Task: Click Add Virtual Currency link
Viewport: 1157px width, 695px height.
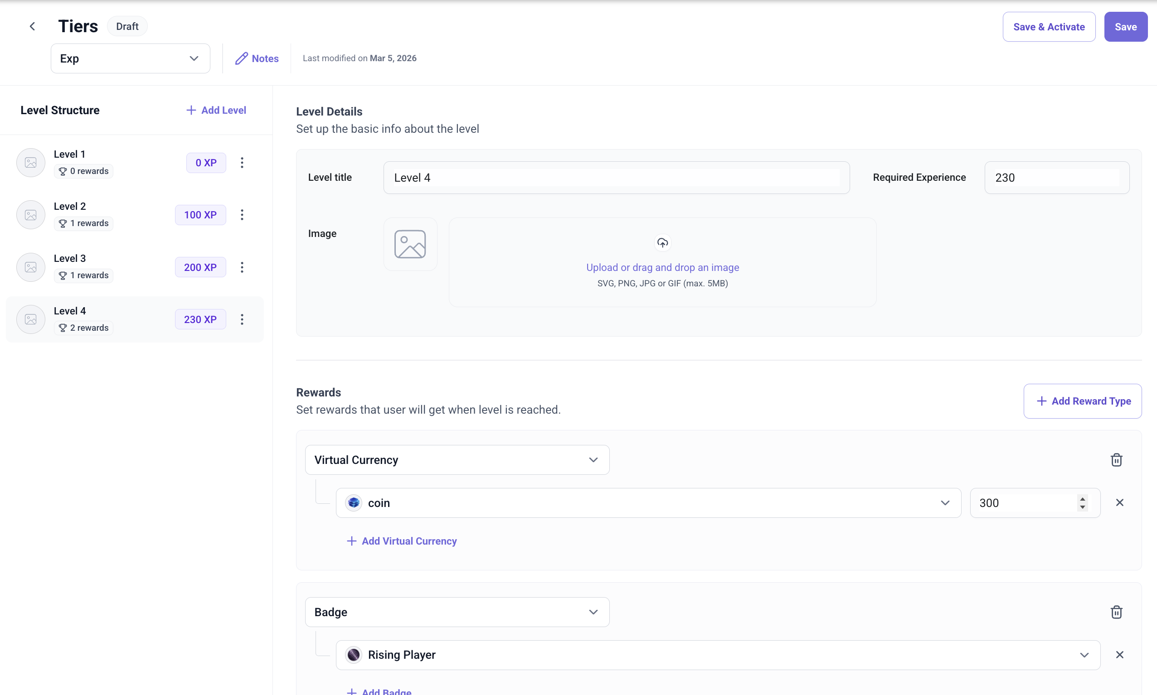Action: (x=402, y=541)
